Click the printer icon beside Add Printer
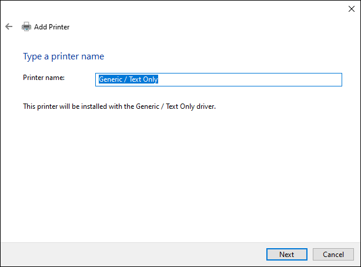This screenshot has height=267, width=361. (x=26, y=26)
